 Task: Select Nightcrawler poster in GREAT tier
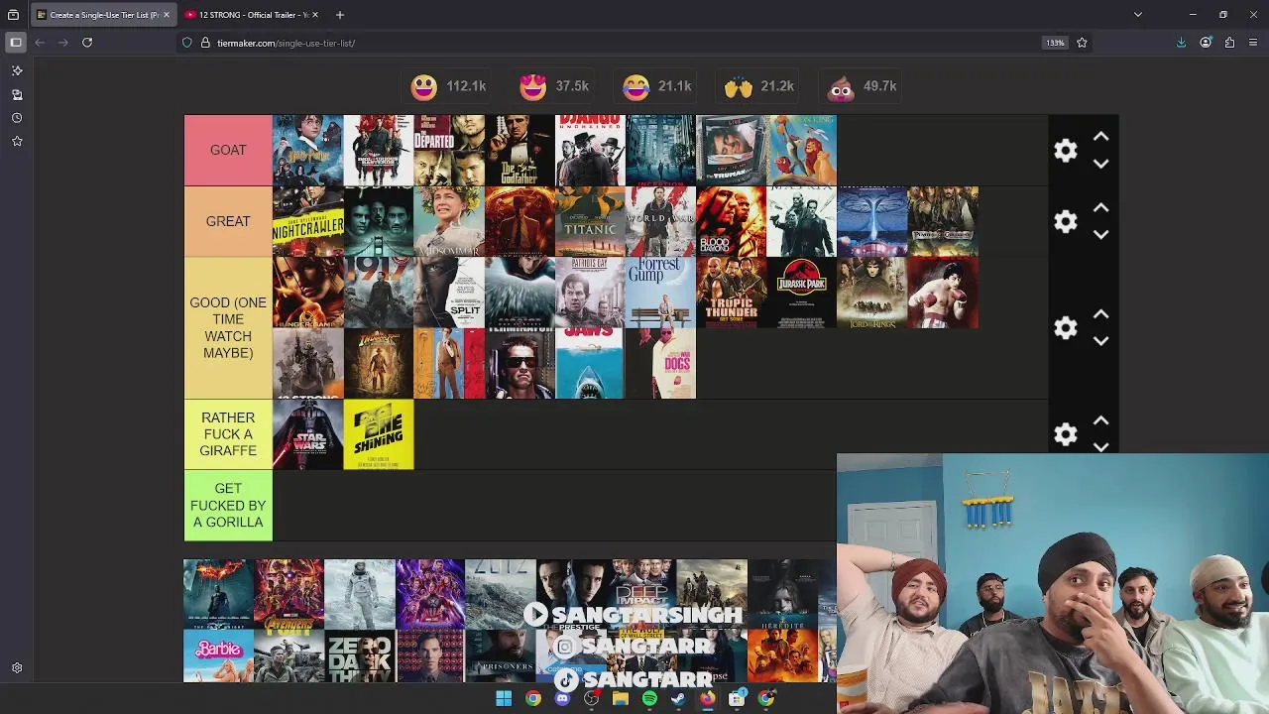307,221
